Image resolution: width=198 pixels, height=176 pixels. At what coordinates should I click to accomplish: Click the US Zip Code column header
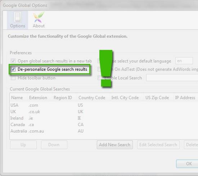[157, 98]
